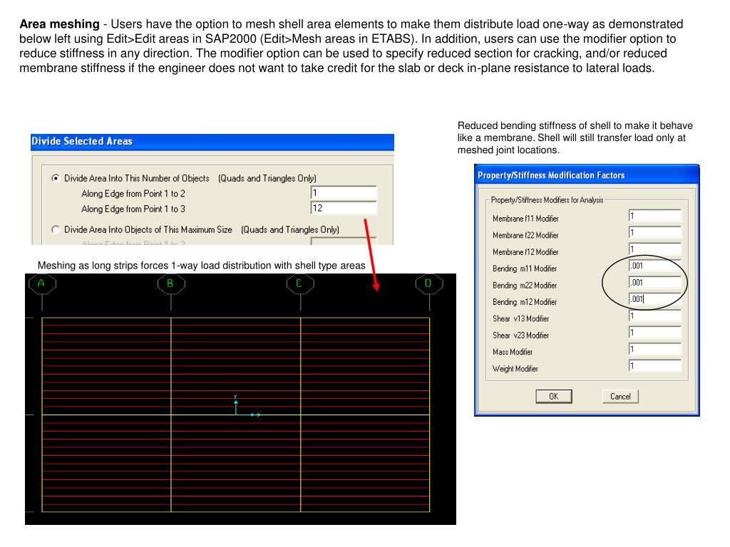Select Divide Area Into This Number of Objects
730x547 pixels.
point(56,178)
